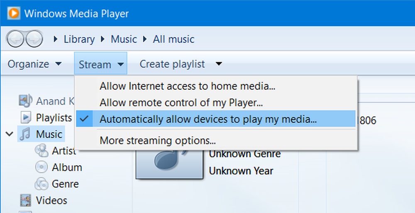The width and height of the screenshot is (415, 213).
Task: Click the Music note icon in sidebar
Action: click(25, 134)
